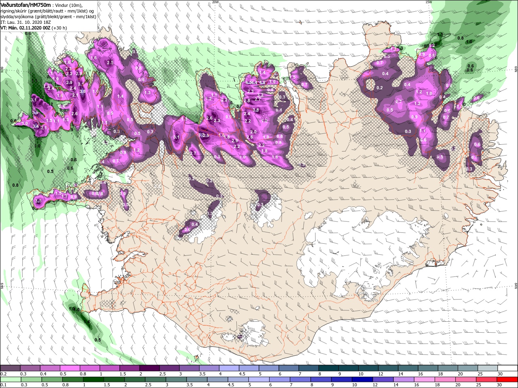
Task: Click the pink rain legend swatch labeled 18
Action: [x=445, y=380]
